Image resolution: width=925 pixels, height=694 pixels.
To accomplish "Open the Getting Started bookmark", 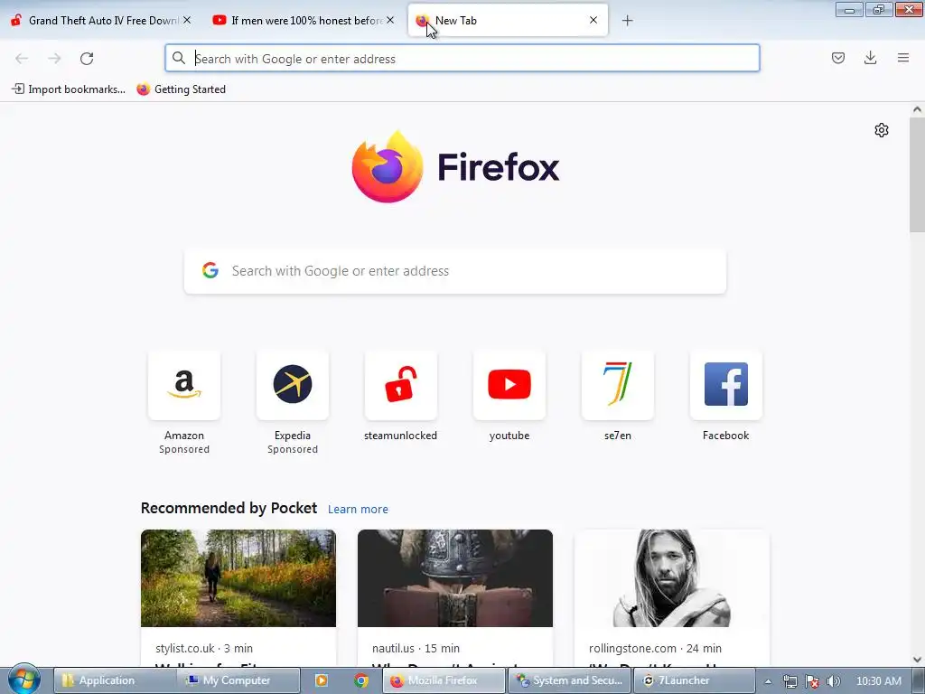I will point(181,89).
